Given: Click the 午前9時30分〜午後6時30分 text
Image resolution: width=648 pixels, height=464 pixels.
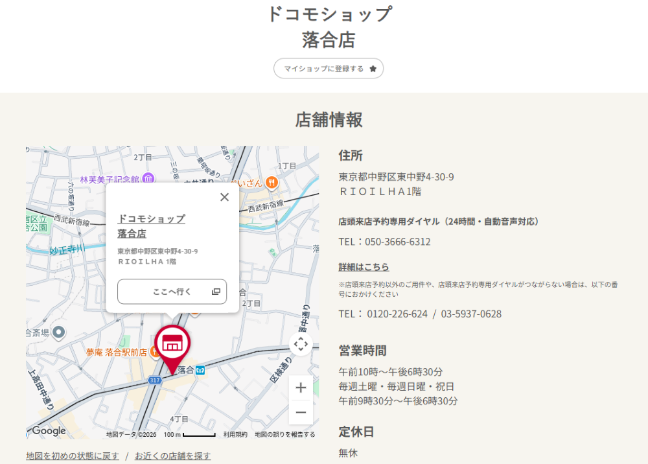Looking at the screenshot, I should pyautogui.click(x=398, y=401).
